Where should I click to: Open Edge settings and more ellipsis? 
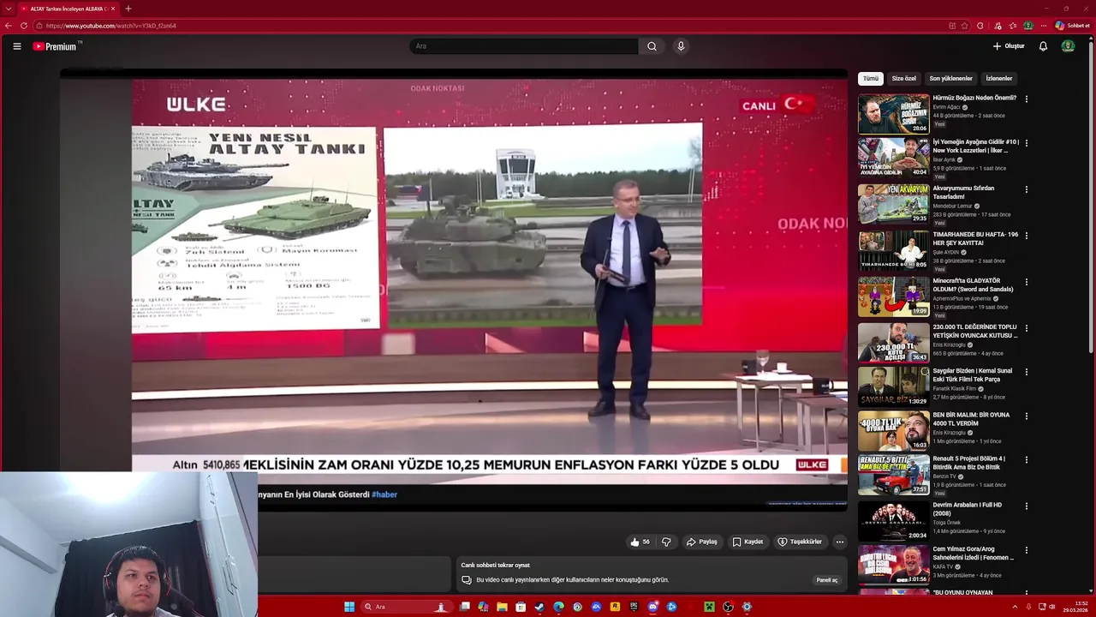1044,26
